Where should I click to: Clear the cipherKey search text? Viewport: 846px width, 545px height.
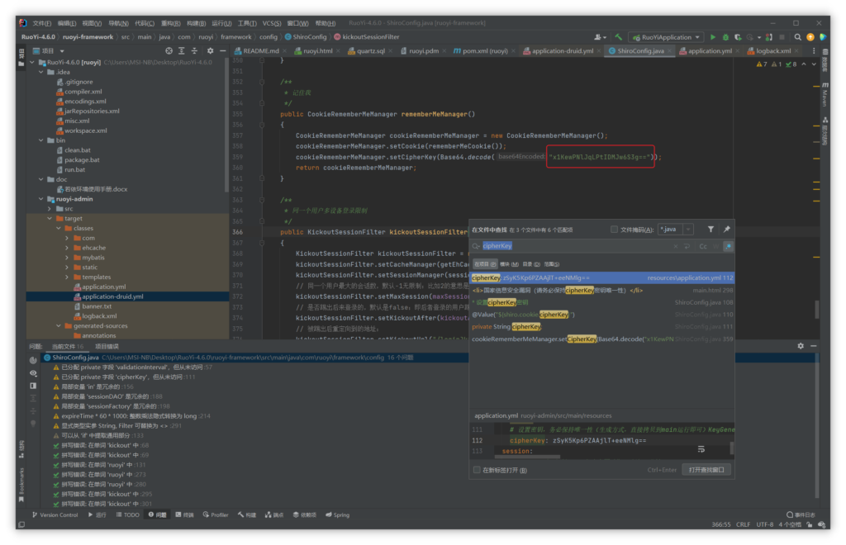[676, 246]
